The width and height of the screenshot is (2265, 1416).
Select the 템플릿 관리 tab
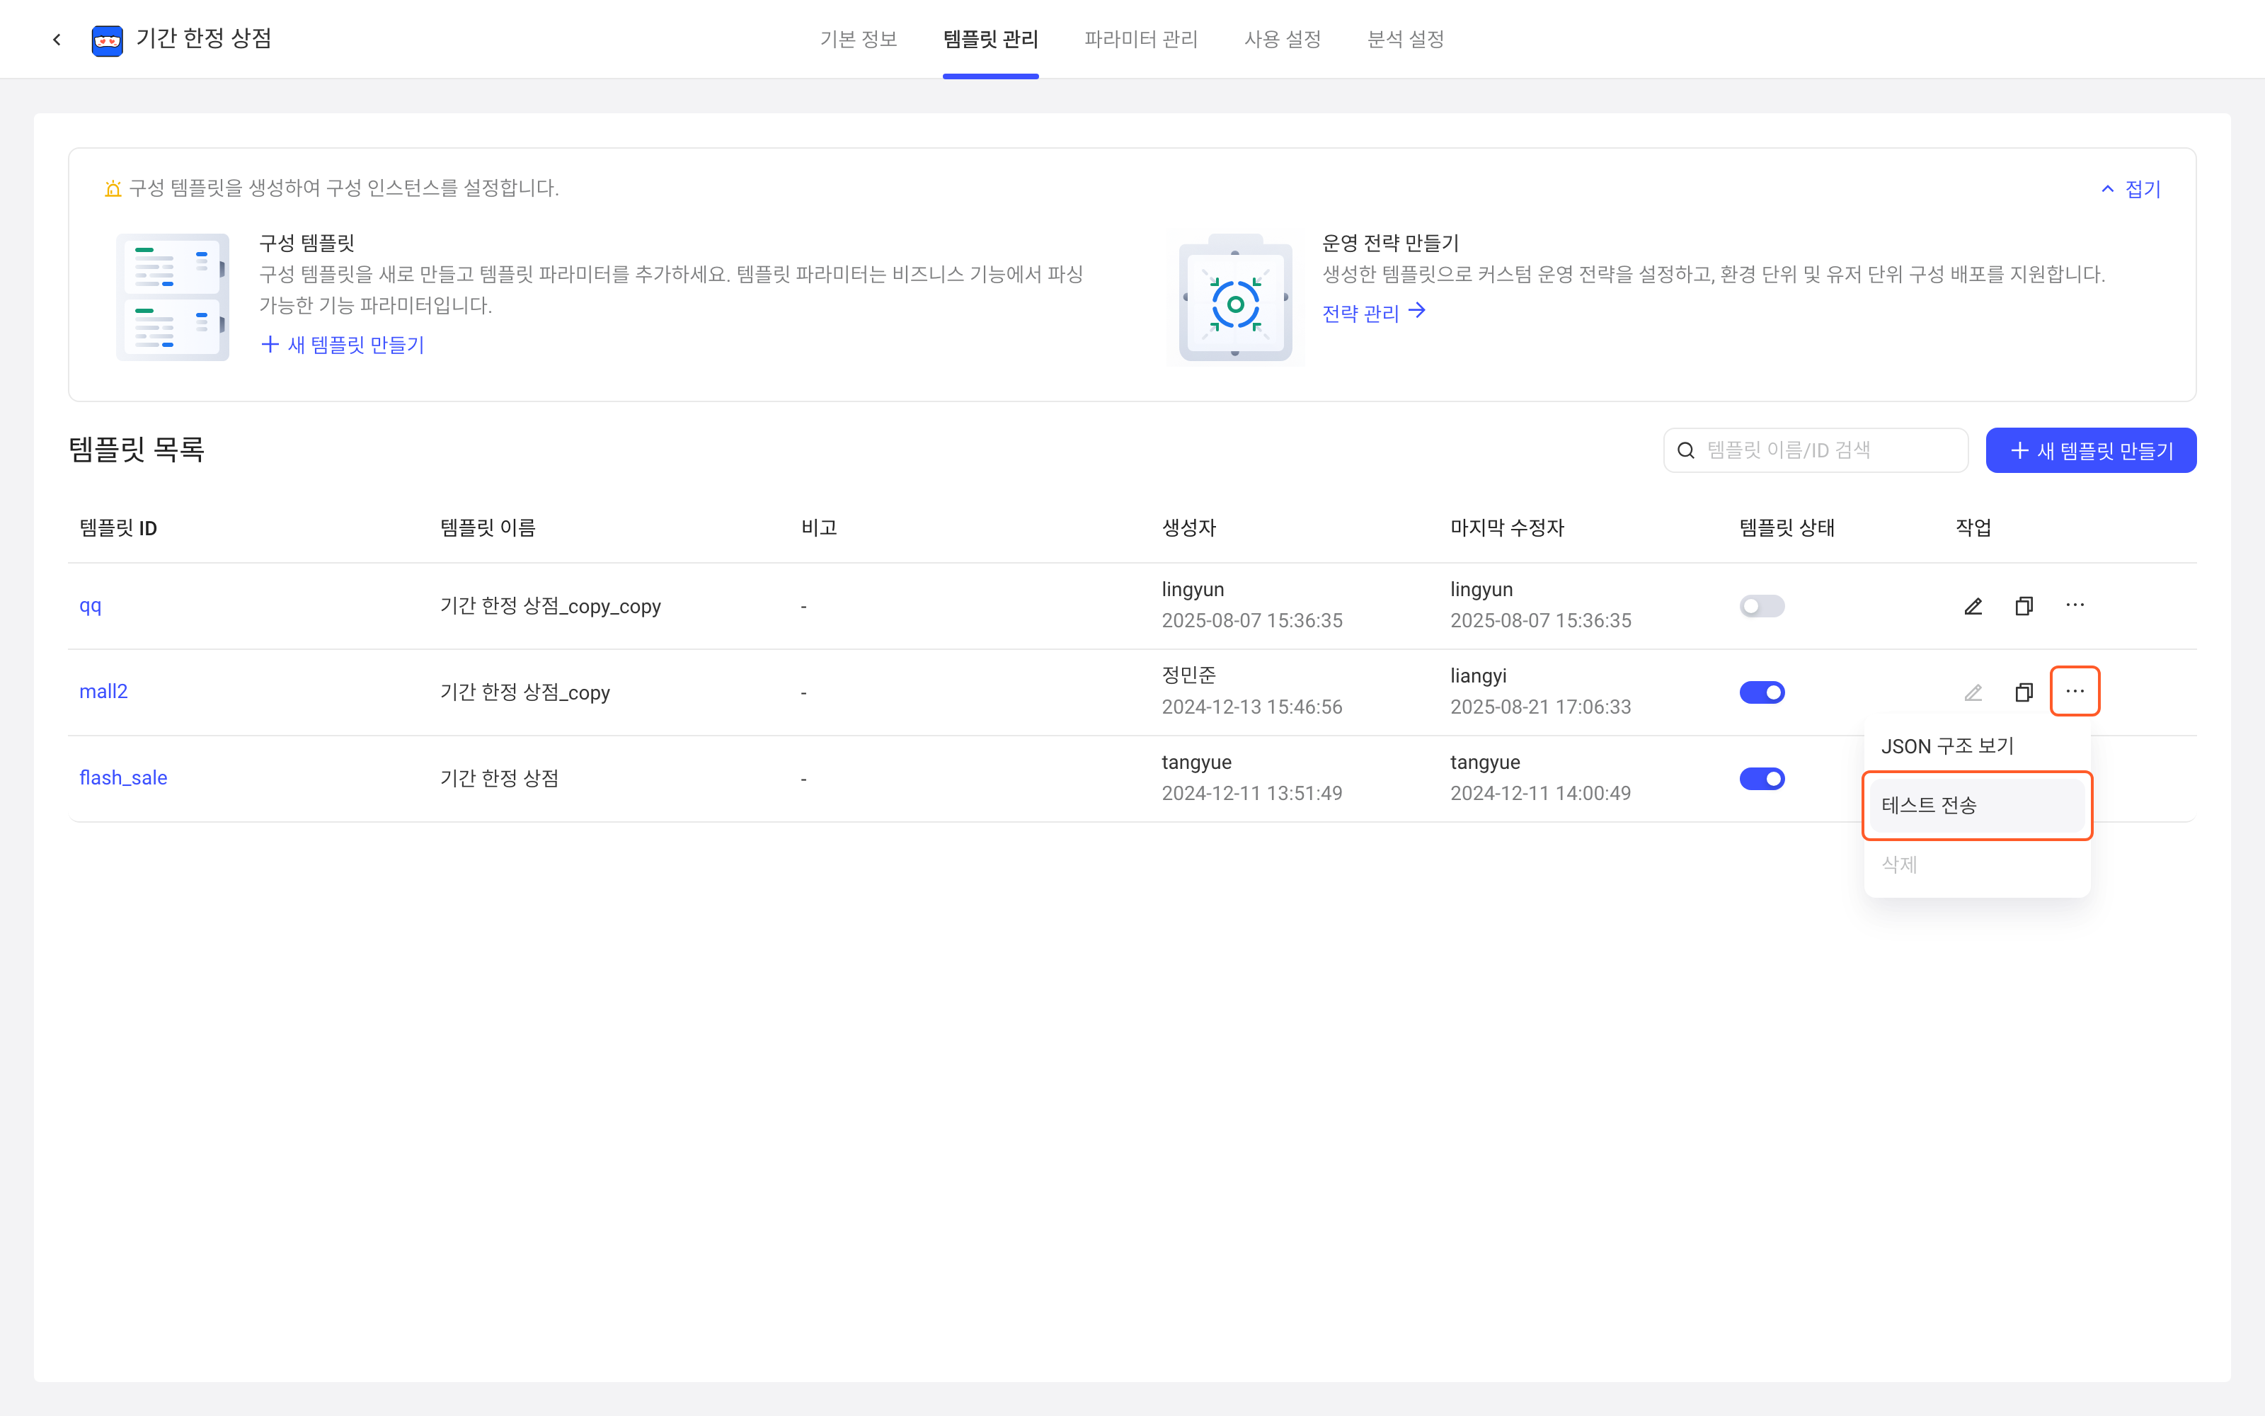coord(990,40)
